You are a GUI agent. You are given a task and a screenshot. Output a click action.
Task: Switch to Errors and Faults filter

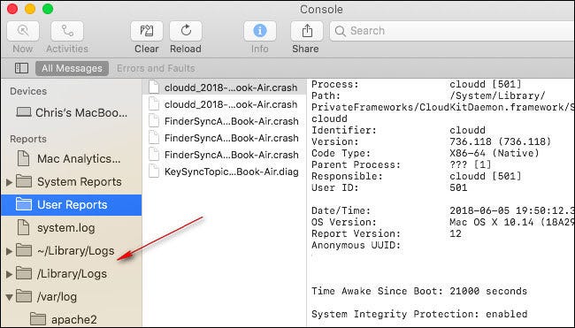(x=156, y=68)
